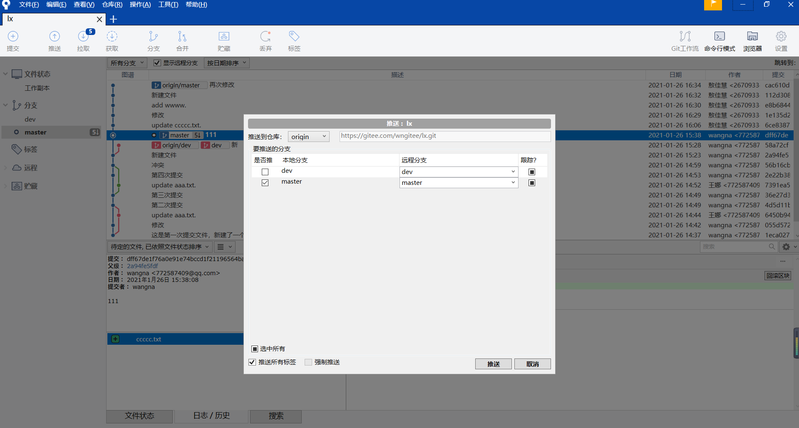The width and height of the screenshot is (799, 428).
Task: Click the green added-file icon beside ccccc.txt
Action: [x=115, y=339]
